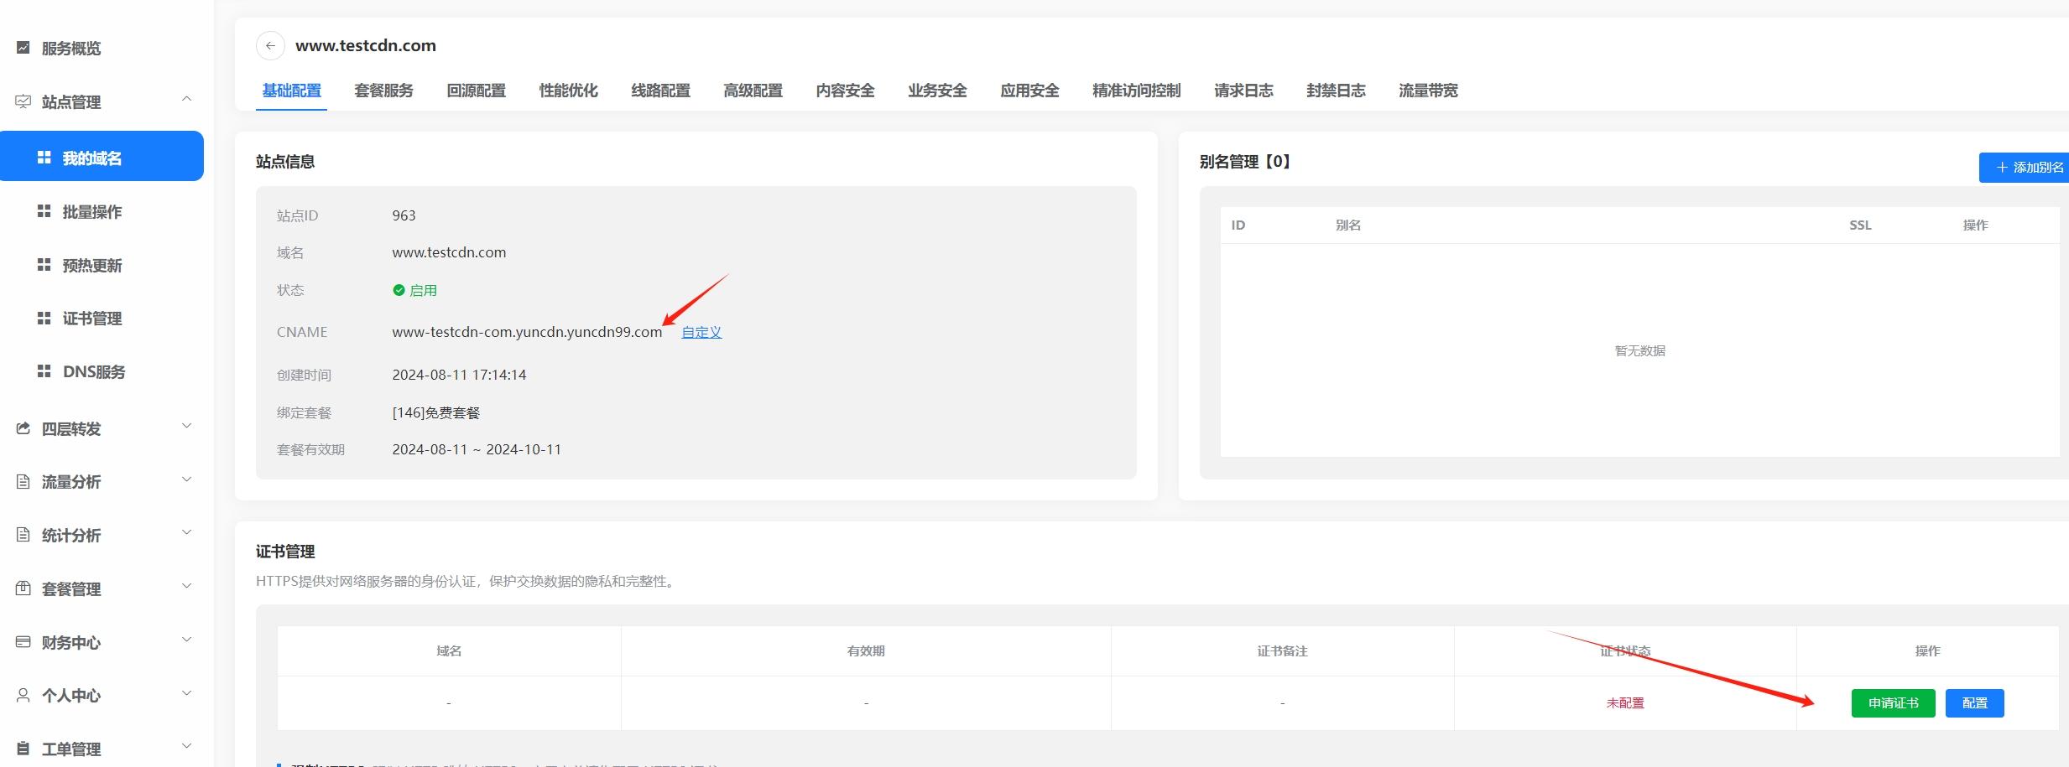Expand the 工单管理 menu chevron

186,746
